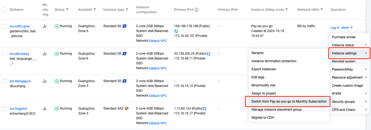The image size is (371, 130).
Task: Filter the Status column
Action: [67, 10]
